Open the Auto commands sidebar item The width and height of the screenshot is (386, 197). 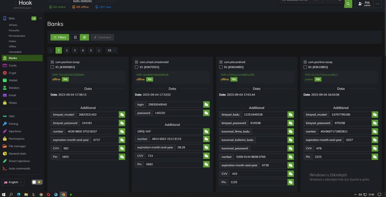pyautogui.click(x=22, y=169)
